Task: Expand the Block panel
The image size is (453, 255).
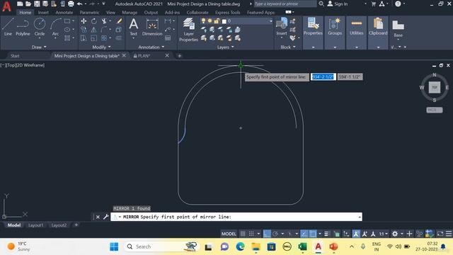Action: 288,47
